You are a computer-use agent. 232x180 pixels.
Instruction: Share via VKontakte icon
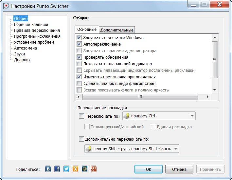pyautogui.click(x=48, y=169)
